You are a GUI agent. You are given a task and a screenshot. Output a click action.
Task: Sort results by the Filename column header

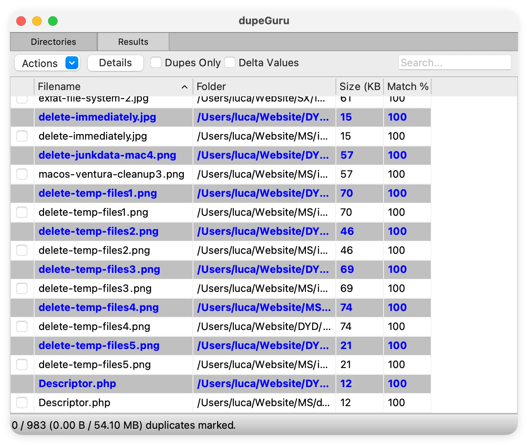pos(114,86)
